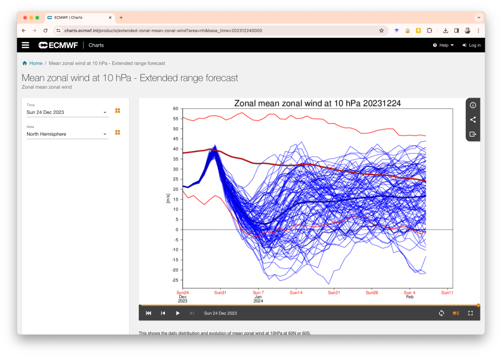The height and width of the screenshot is (357, 502).
Task: Open the hamburger navigation menu
Action: pos(26,45)
